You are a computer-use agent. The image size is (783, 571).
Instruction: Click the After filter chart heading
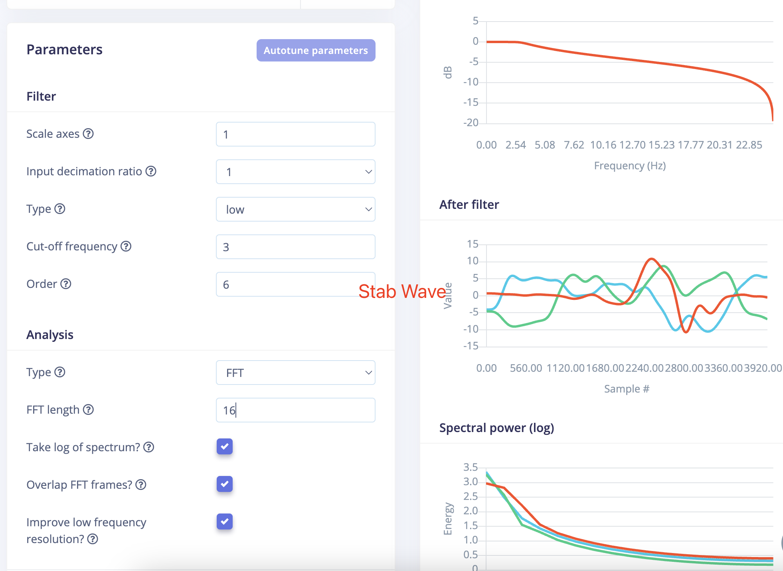tap(469, 204)
